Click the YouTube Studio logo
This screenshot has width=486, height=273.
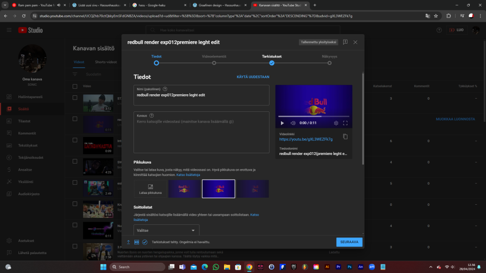(30, 30)
